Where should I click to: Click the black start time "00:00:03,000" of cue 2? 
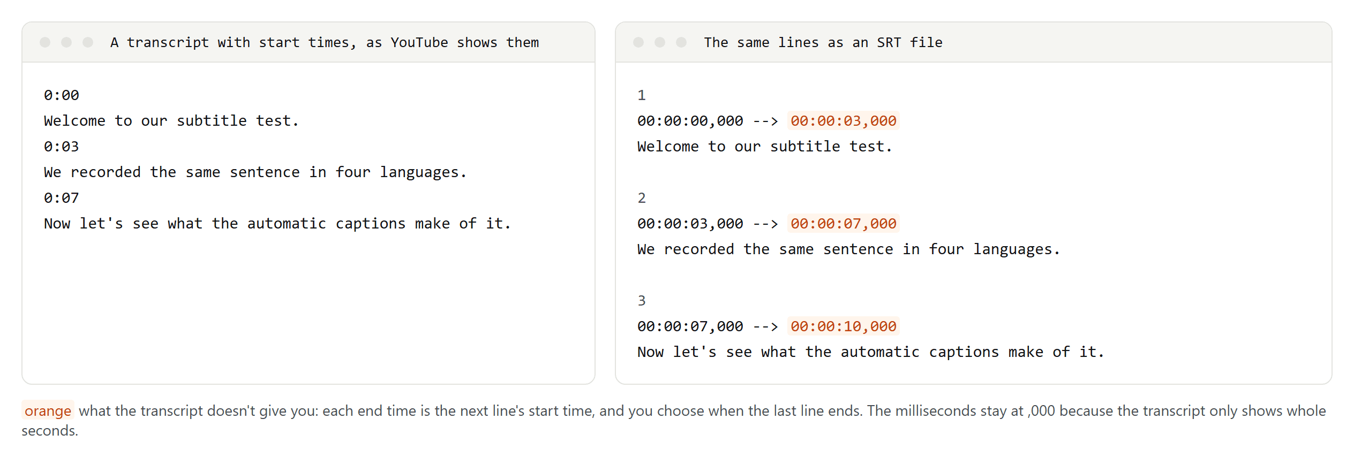coord(690,224)
